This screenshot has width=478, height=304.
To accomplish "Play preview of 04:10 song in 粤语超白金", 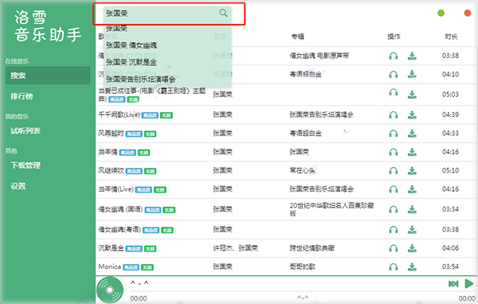I will pyautogui.click(x=394, y=74).
